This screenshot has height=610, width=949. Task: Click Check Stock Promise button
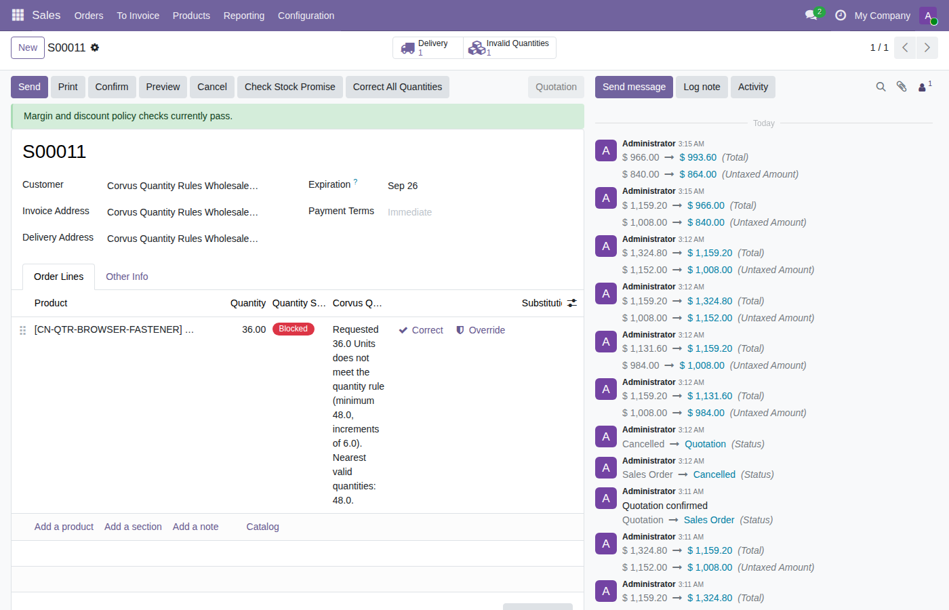(x=290, y=87)
